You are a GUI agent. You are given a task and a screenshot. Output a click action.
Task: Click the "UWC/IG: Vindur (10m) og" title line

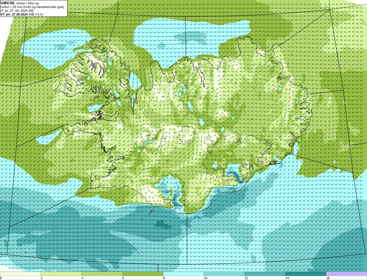tap(20, 3)
